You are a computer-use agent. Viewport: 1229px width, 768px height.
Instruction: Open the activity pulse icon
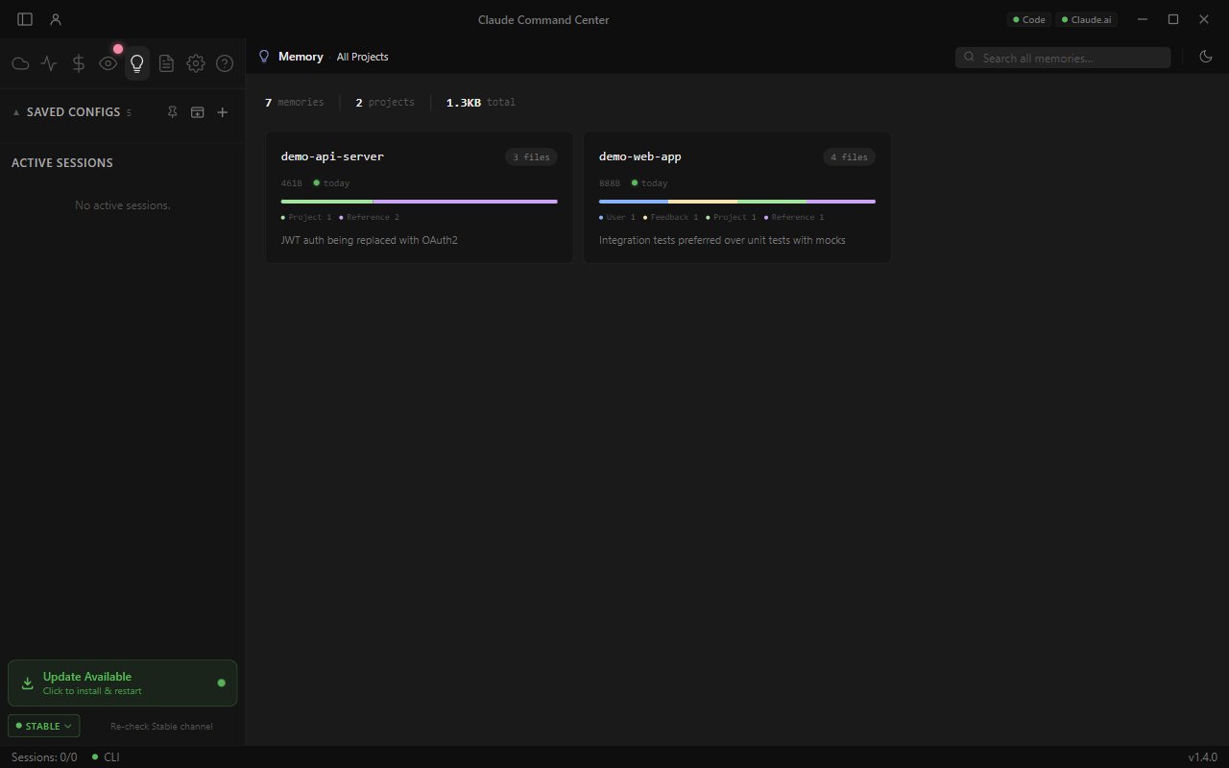49,63
